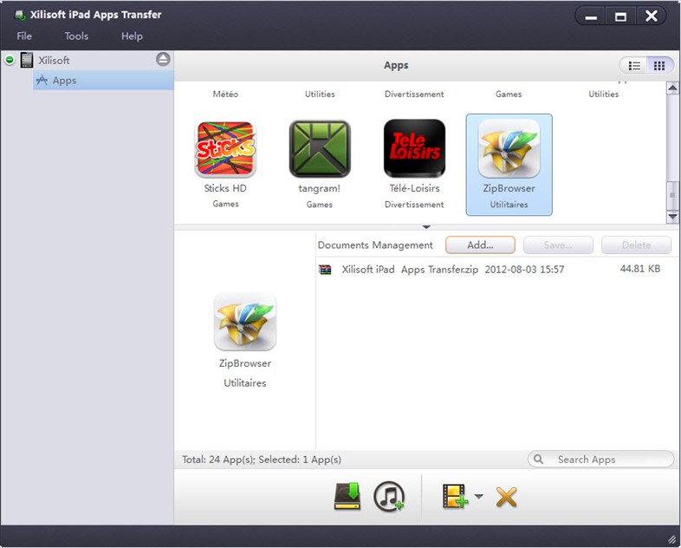Select the ZipBrowser app in grid
Image resolution: width=681 pixels, height=548 pixels.
click(509, 165)
